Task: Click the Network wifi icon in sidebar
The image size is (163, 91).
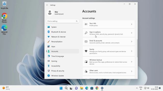Action: coord(49,37)
